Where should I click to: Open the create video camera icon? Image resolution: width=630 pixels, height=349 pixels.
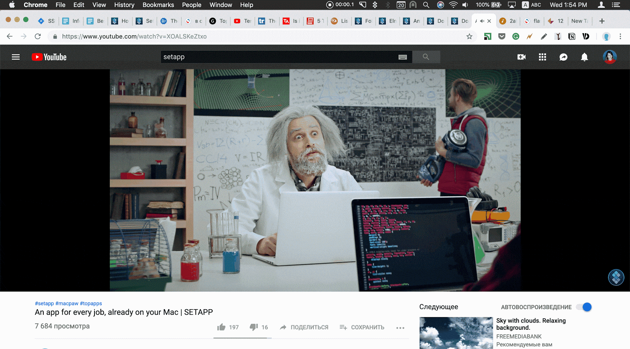(521, 57)
